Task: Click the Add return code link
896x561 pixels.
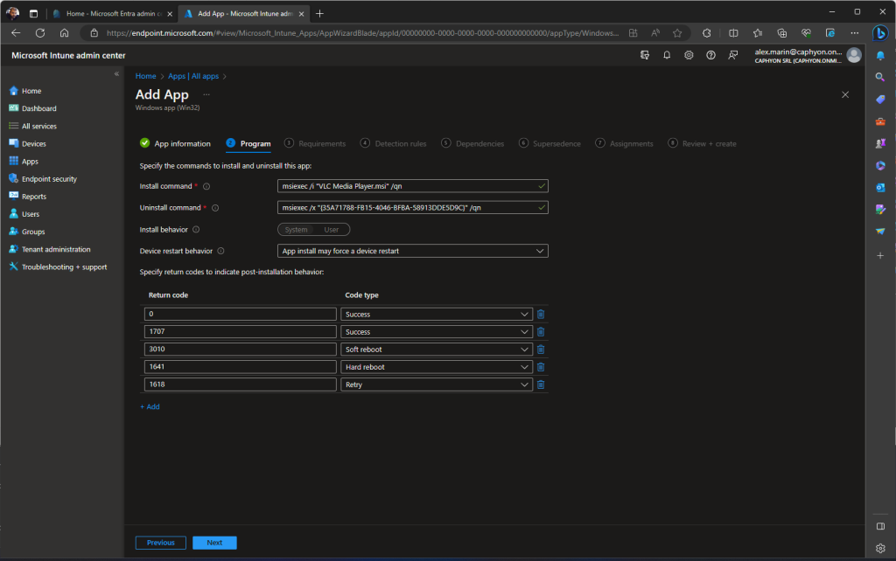Action: [150, 406]
